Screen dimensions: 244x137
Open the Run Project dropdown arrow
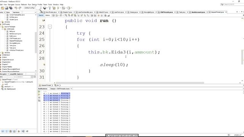(x=61, y=8)
